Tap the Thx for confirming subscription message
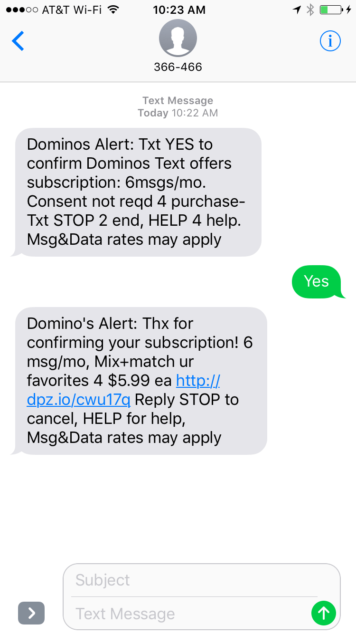Image resolution: width=356 pixels, height=634 pixels. (141, 381)
